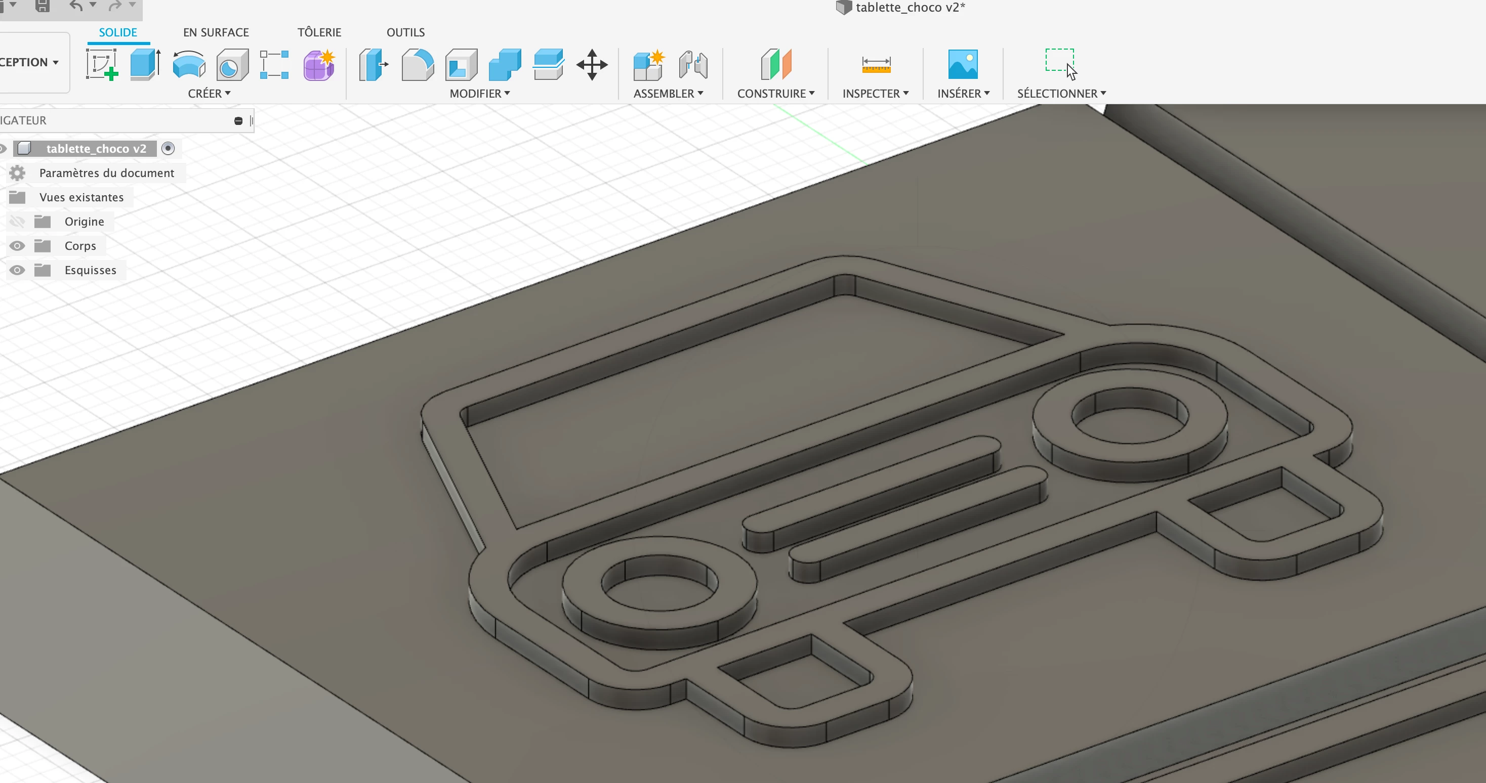Open the MODIFIER dropdown menu

(x=479, y=94)
